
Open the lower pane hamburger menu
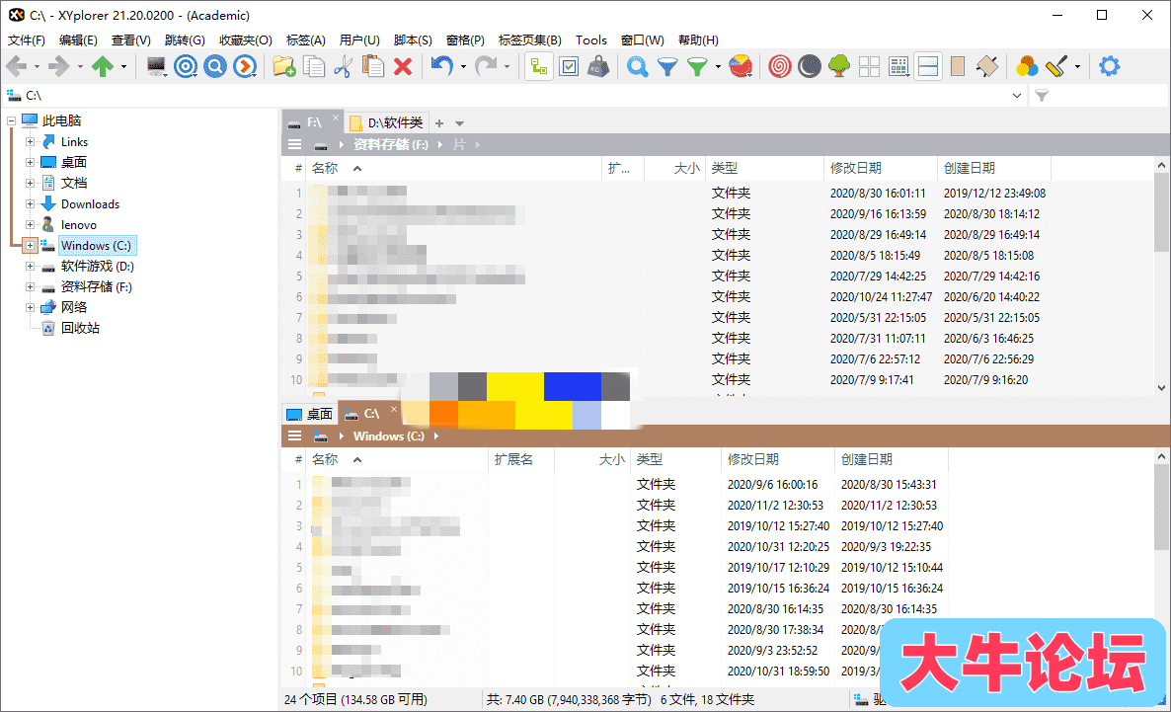[295, 436]
